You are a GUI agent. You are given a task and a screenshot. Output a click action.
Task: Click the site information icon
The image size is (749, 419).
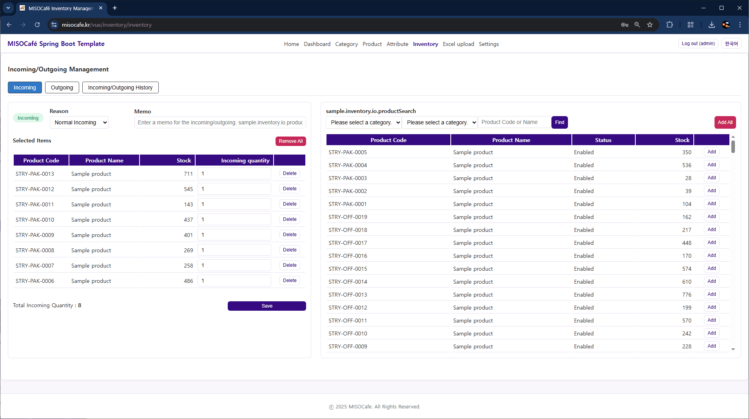54,25
